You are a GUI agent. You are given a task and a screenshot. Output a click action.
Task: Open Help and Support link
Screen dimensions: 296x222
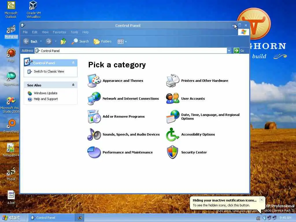(46, 99)
